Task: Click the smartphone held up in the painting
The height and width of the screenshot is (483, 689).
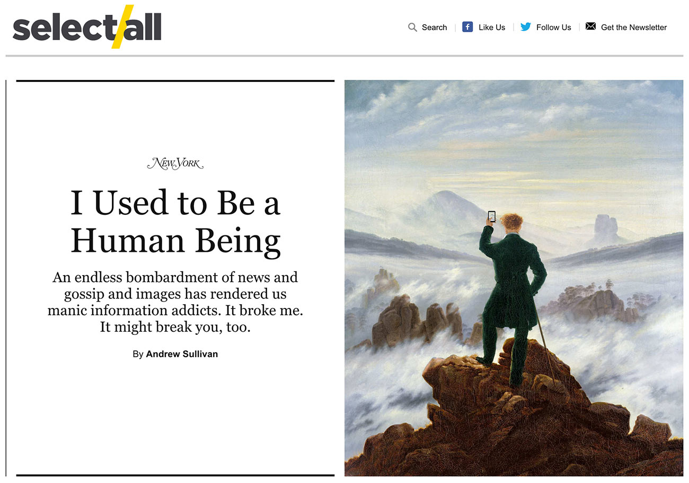Action: [x=491, y=216]
